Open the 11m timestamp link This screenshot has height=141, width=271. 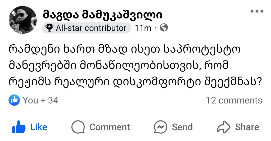coord(143,28)
